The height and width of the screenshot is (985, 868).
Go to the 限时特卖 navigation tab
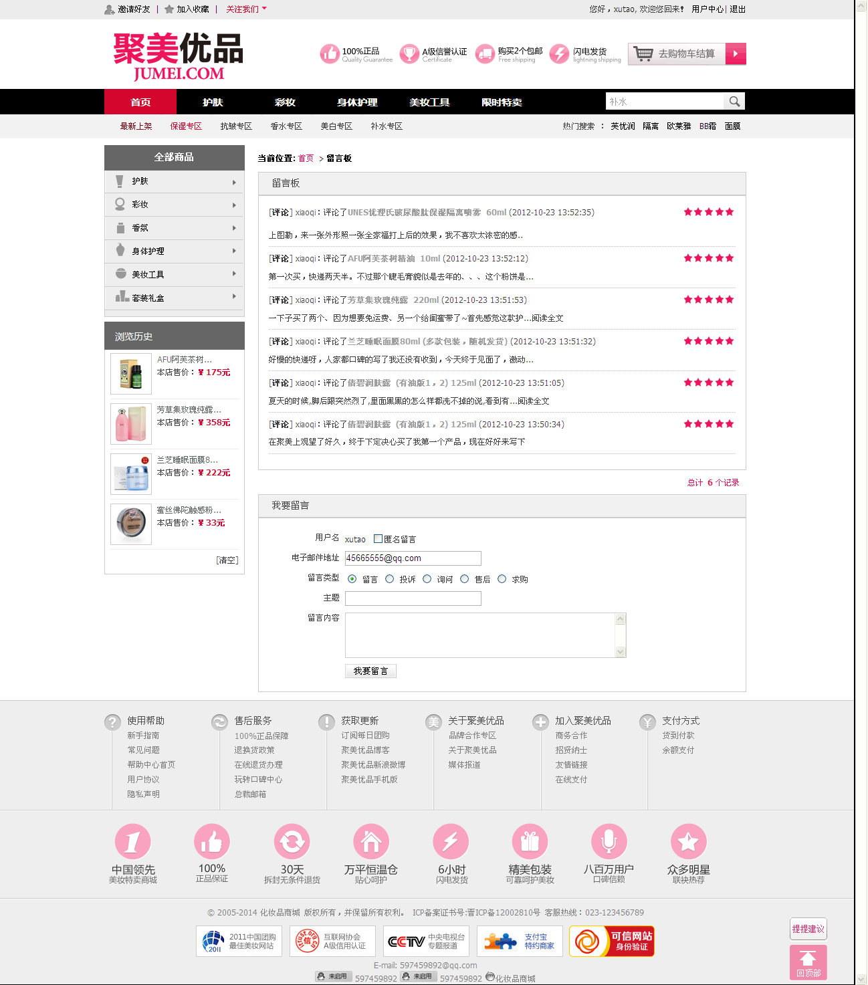[502, 102]
